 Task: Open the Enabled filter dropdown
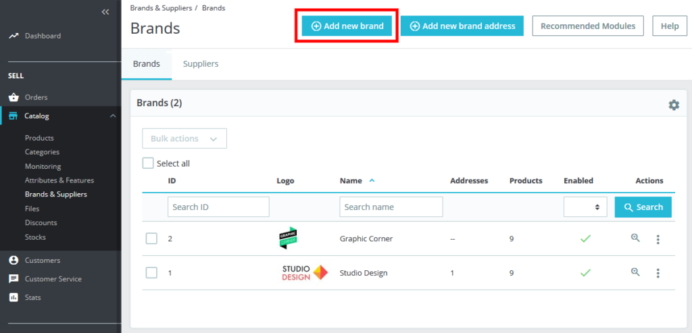tap(585, 207)
